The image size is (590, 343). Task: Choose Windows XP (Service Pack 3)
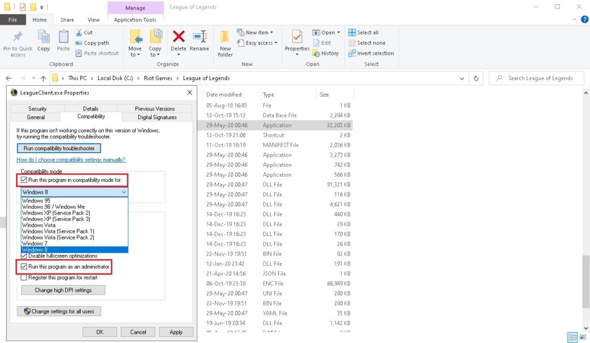[74, 219]
